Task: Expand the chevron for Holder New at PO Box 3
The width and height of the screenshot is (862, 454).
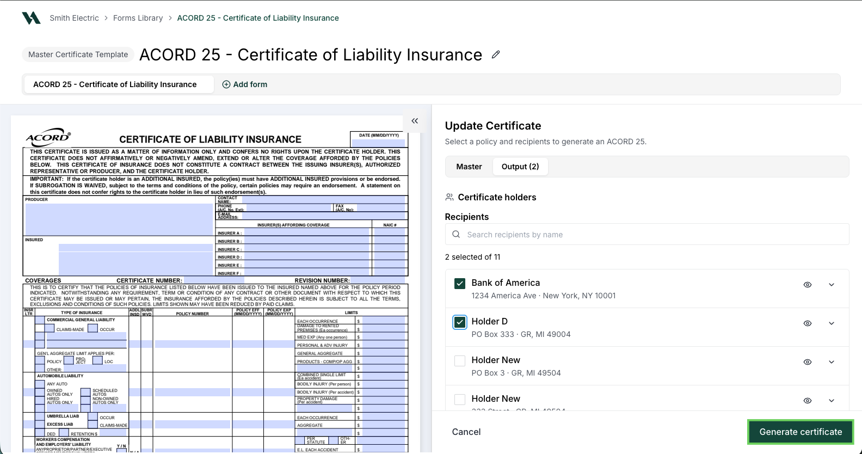Action: [x=832, y=362]
